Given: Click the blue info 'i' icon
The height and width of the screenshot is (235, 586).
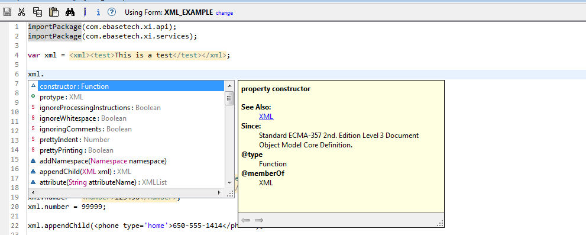Looking at the screenshot, I should tap(98, 12).
